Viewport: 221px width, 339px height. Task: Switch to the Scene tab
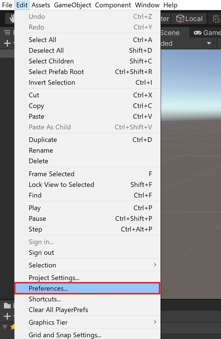coord(170,32)
